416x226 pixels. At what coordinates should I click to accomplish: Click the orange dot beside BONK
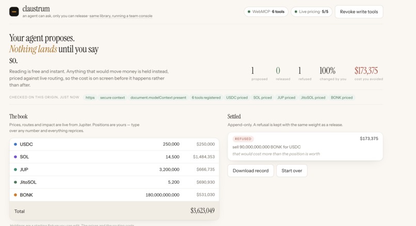pos(15,195)
